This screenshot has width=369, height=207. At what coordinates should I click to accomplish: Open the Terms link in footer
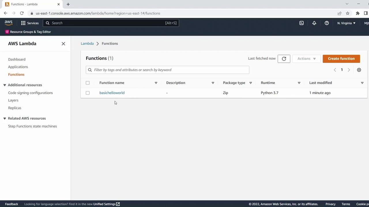pos(346,204)
